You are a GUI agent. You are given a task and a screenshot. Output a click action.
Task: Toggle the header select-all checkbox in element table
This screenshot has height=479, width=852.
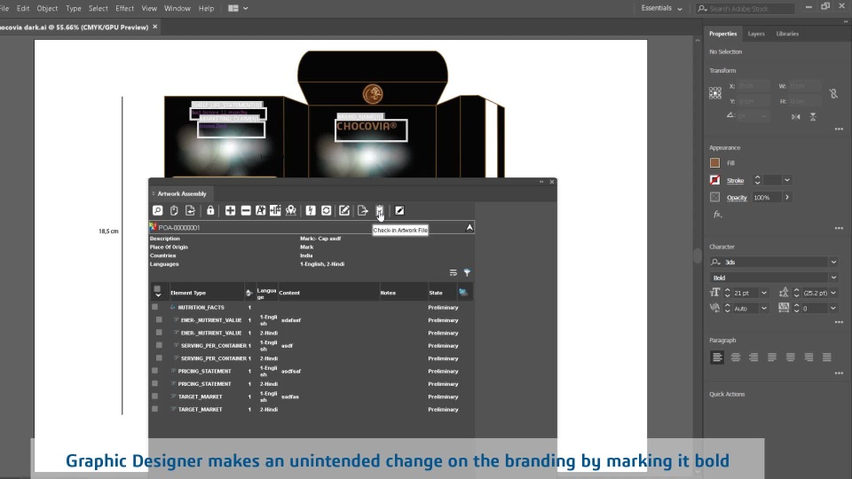click(157, 289)
